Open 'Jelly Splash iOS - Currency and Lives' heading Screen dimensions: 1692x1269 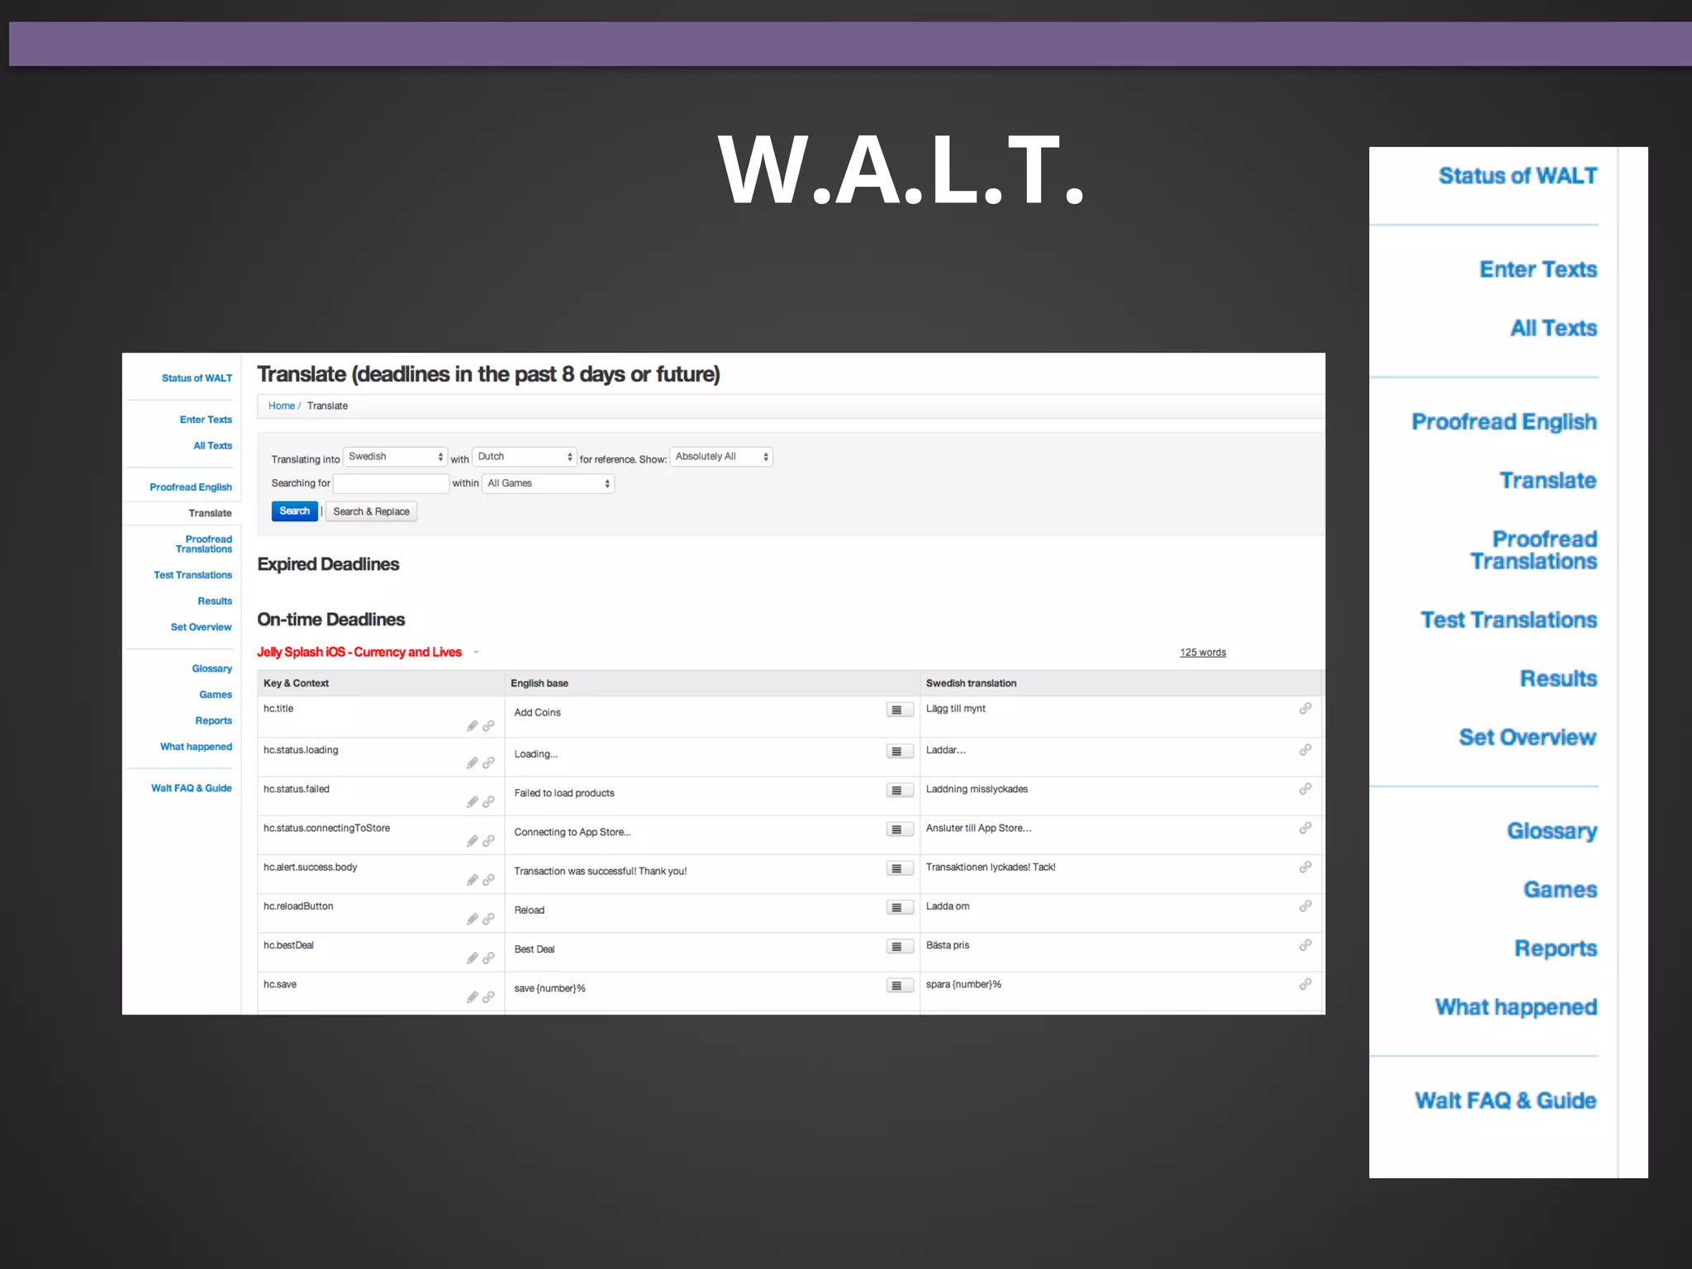tap(359, 652)
